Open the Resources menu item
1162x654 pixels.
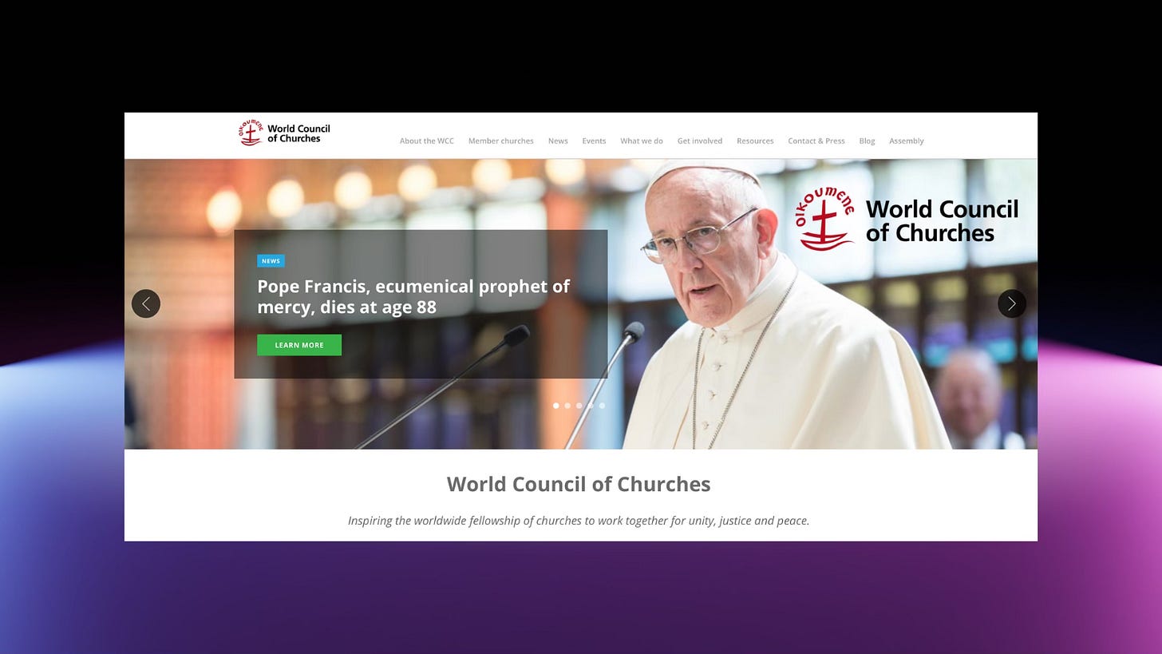755,141
